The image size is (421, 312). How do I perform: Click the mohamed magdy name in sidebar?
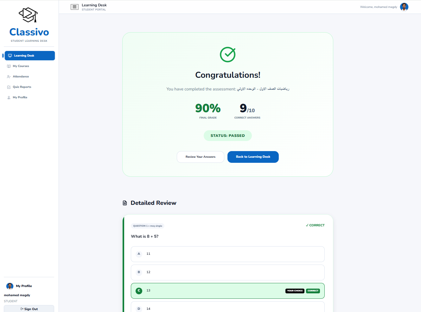pos(17,295)
